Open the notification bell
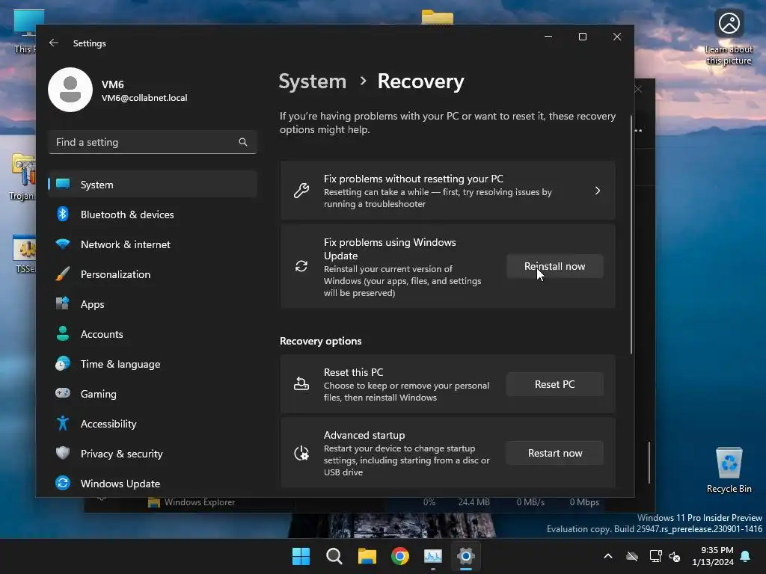The height and width of the screenshot is (574, 766). (x=746, y=556)
